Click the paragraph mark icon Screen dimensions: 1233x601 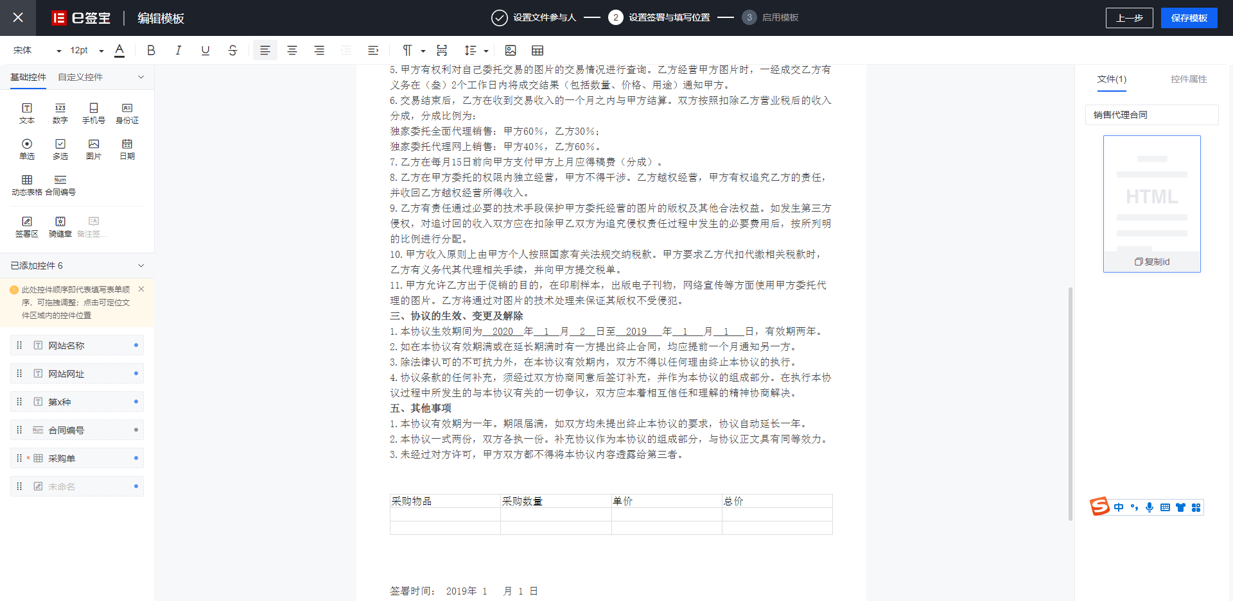point(407,50)
